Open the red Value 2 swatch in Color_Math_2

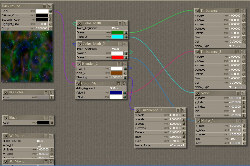point(117,58)
